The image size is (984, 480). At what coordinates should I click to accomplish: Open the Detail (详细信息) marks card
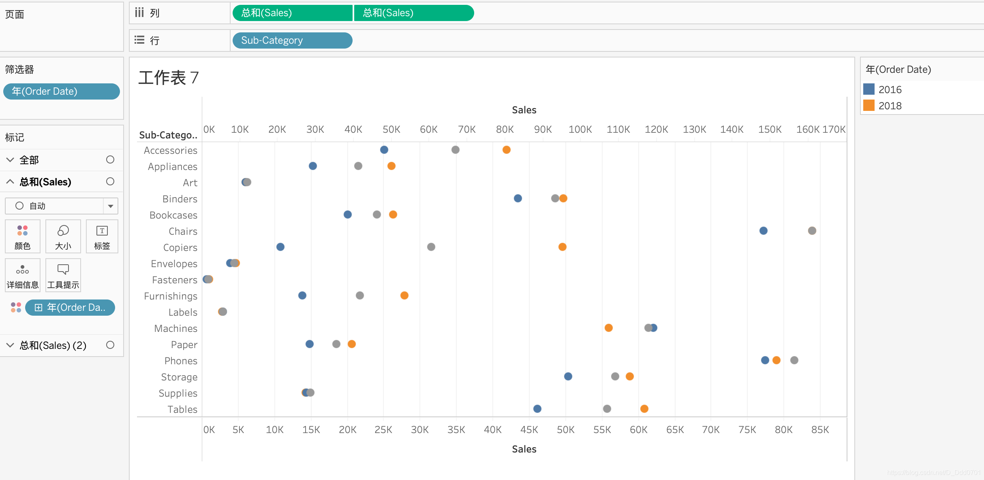pos(22,275)
